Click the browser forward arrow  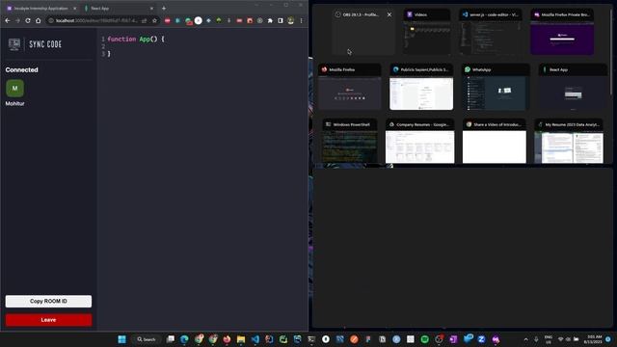click(17, 20)
